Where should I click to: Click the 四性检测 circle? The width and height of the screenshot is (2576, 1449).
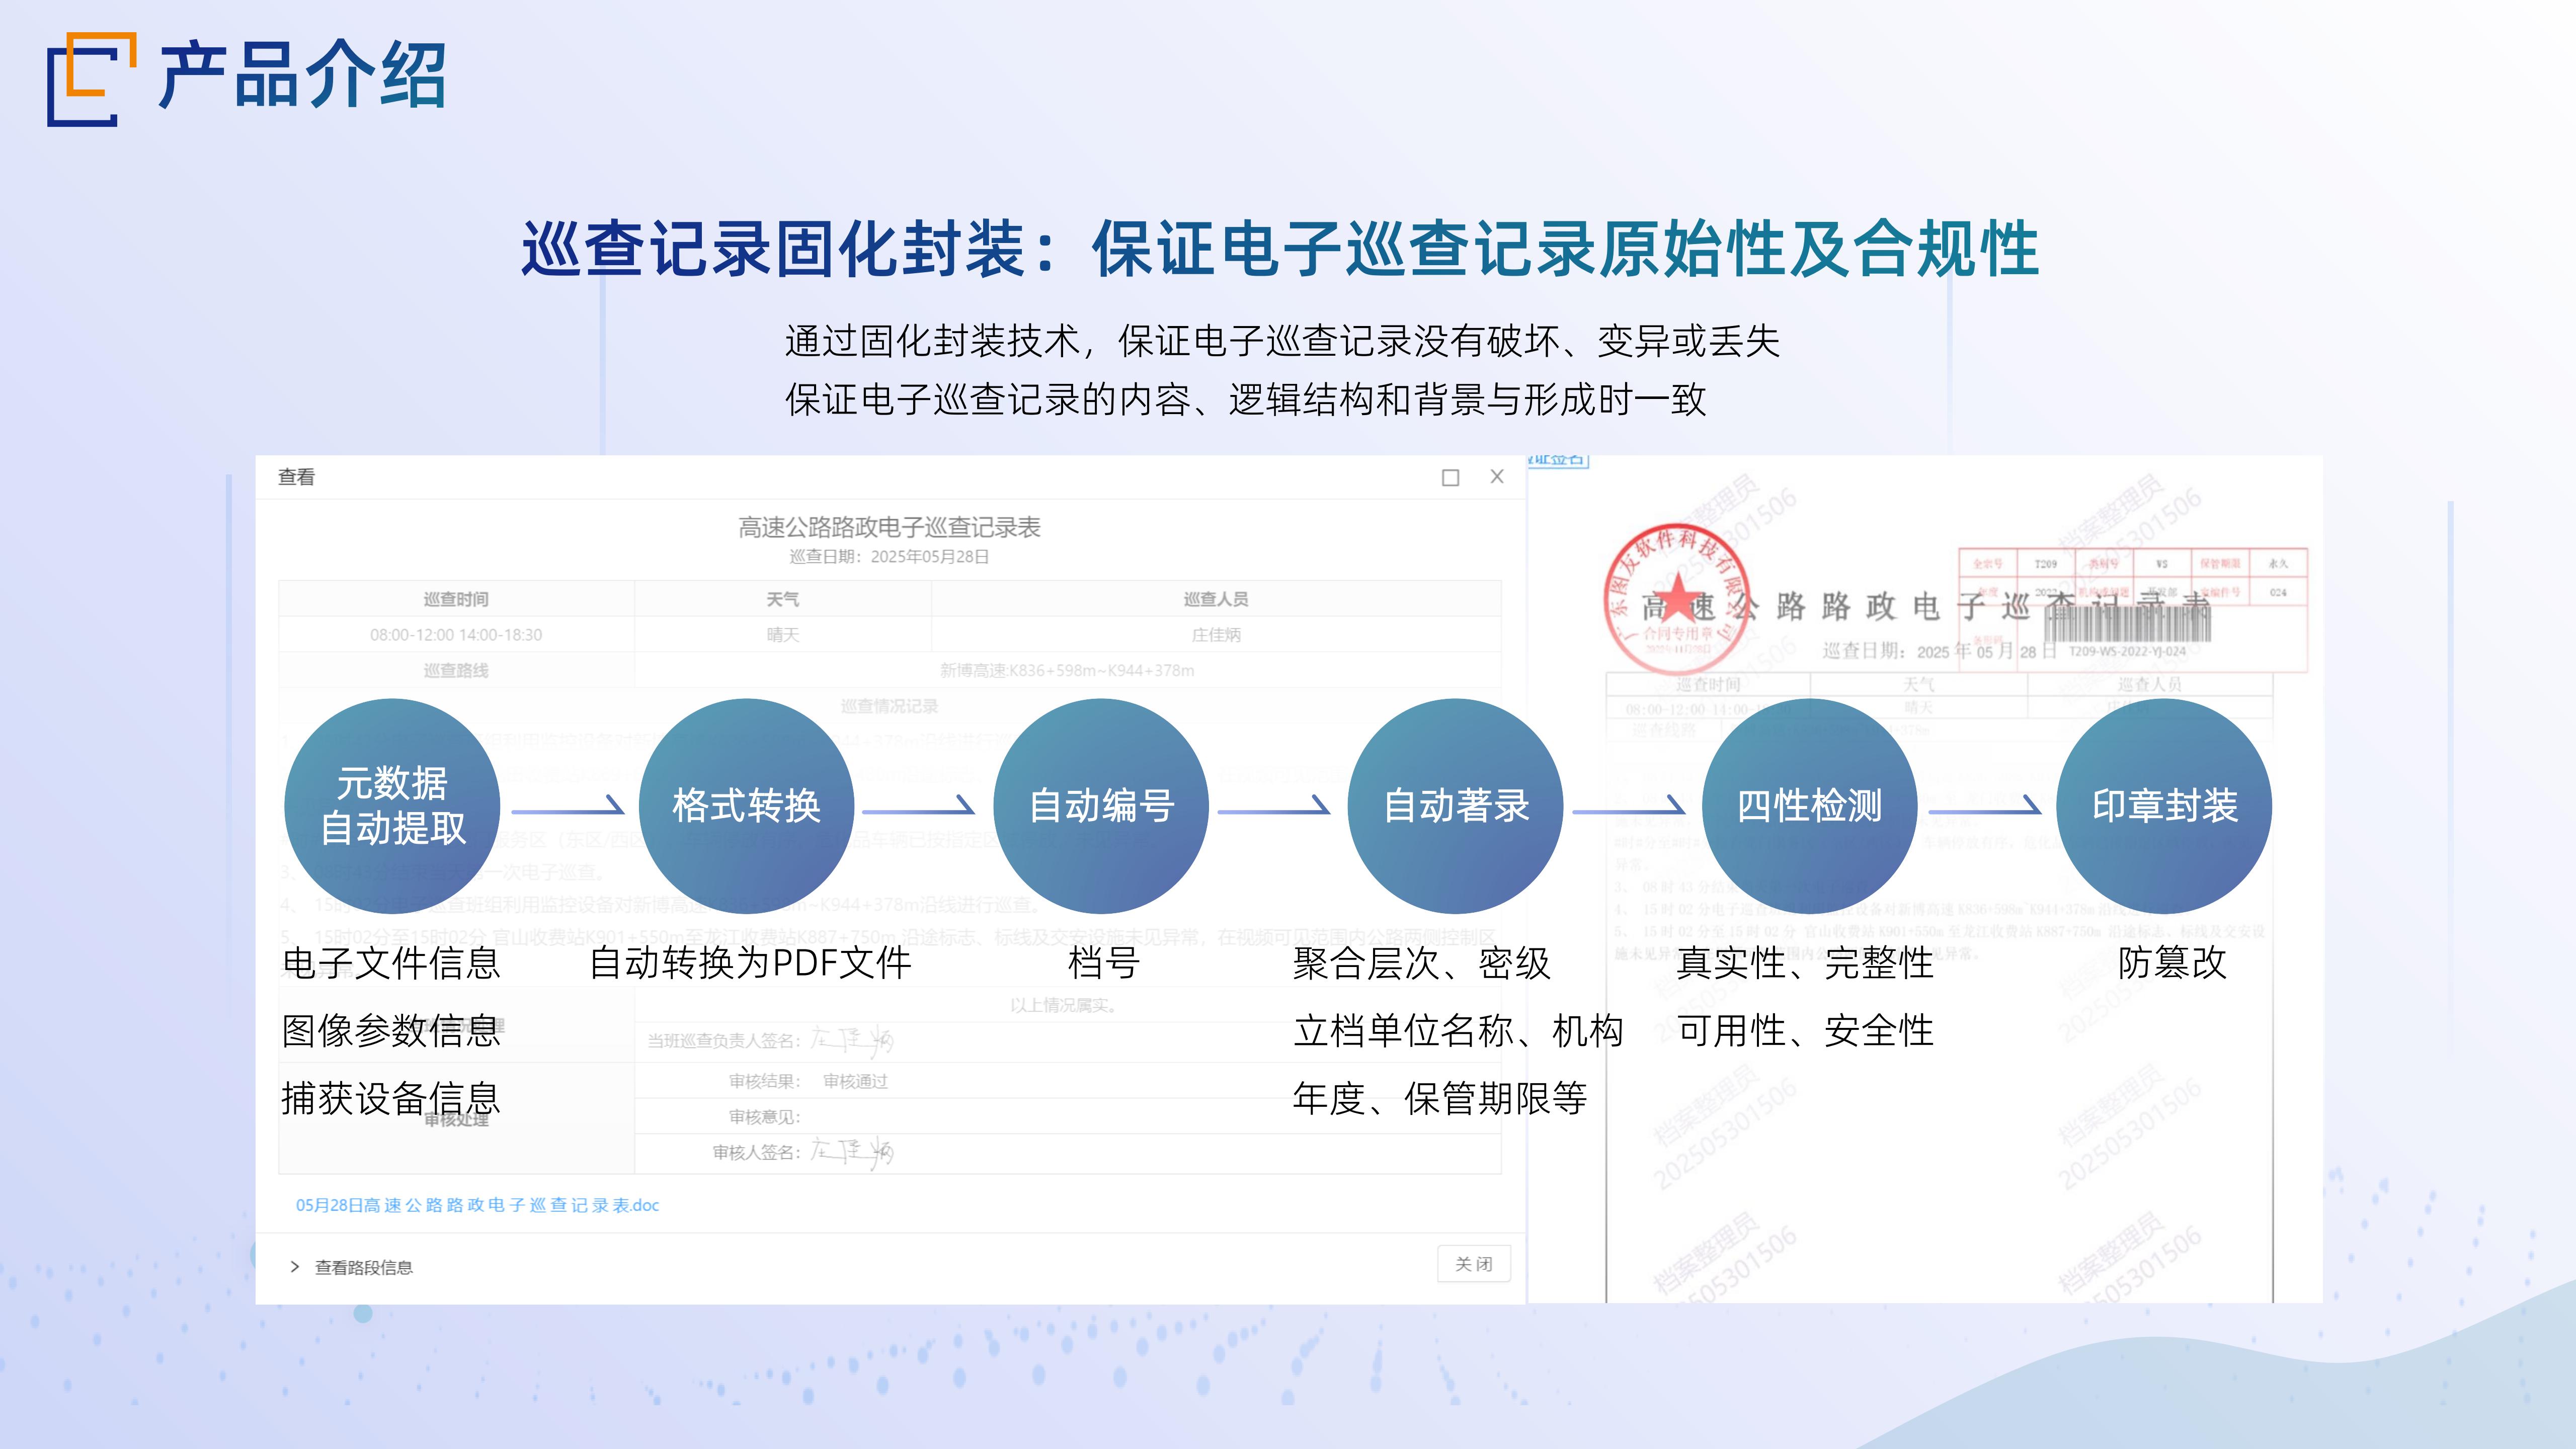coord(1809,806)
